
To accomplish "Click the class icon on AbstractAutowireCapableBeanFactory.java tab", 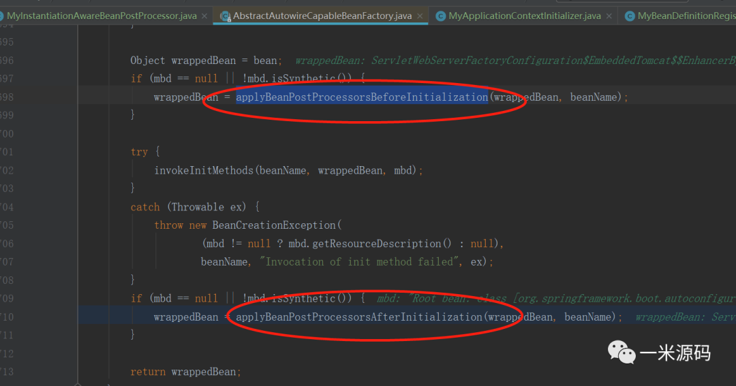I will click(225, 16).
